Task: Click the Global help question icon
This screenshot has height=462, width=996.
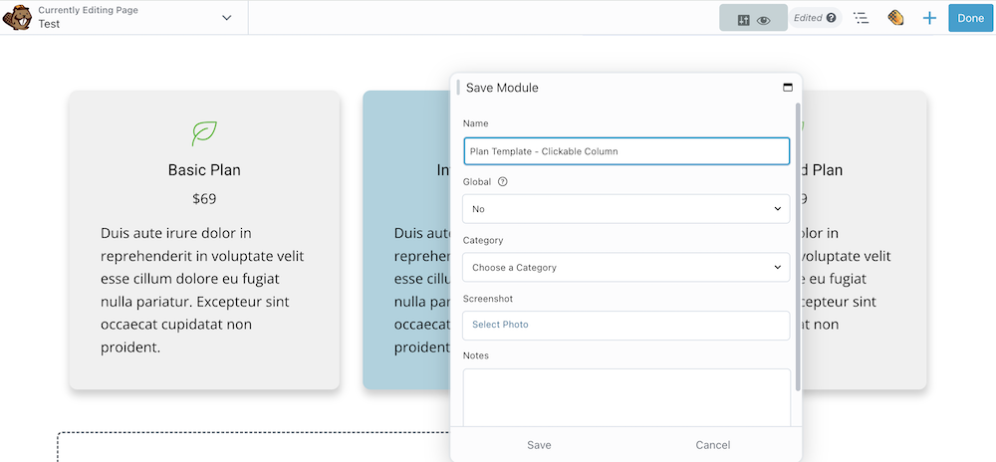Action: [x=502, y=181]
